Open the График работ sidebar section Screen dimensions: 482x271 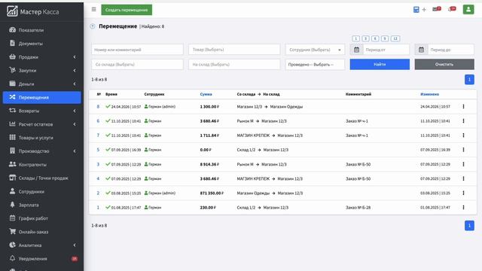point(41,218)
